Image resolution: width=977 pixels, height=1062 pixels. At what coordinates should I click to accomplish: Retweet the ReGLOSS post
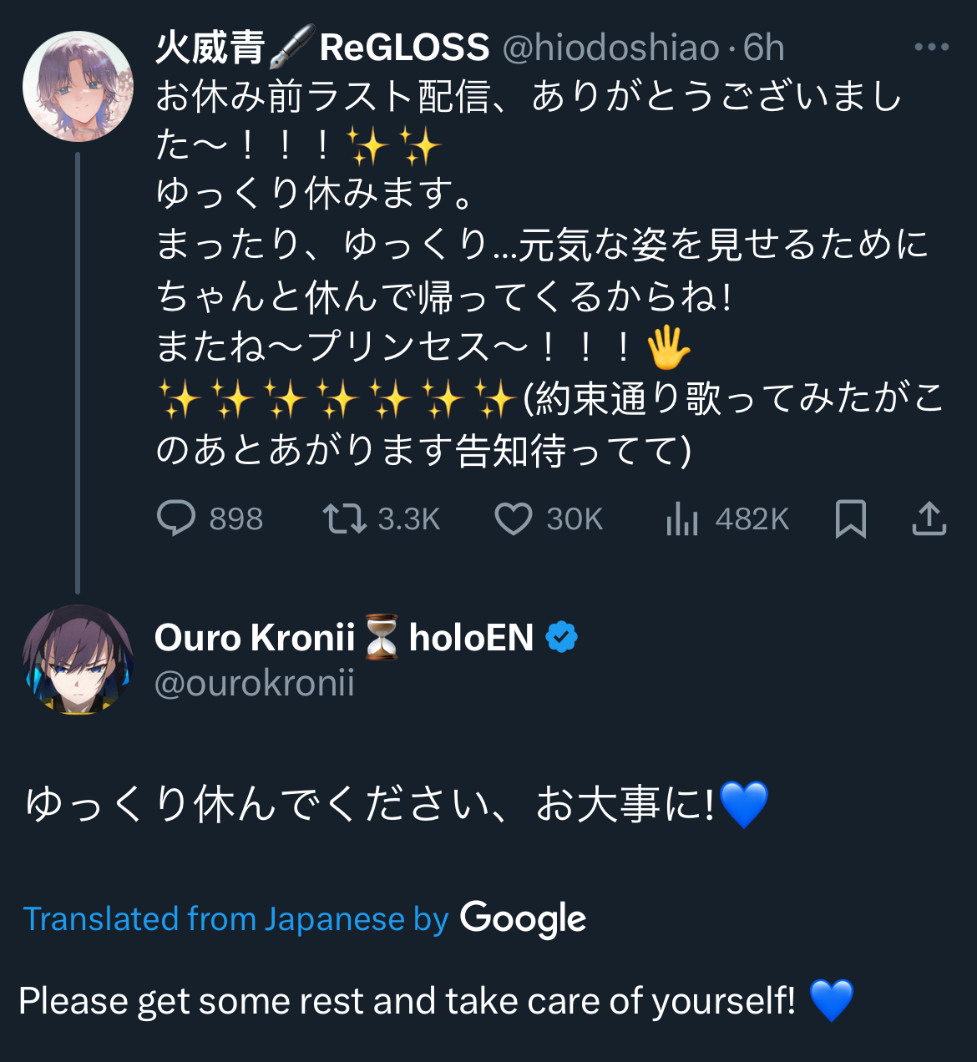pyautogui.click(x=345, y=518)
